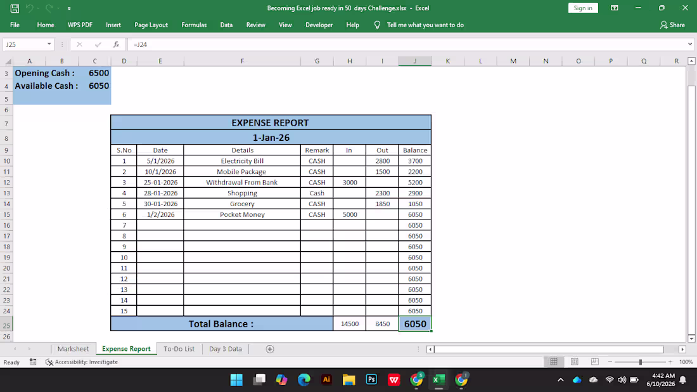Image resolution: width=697 pixels, height=392 pixels.
Task: Click the Withdrawal From Bank cell
Action: click(242, 183)
